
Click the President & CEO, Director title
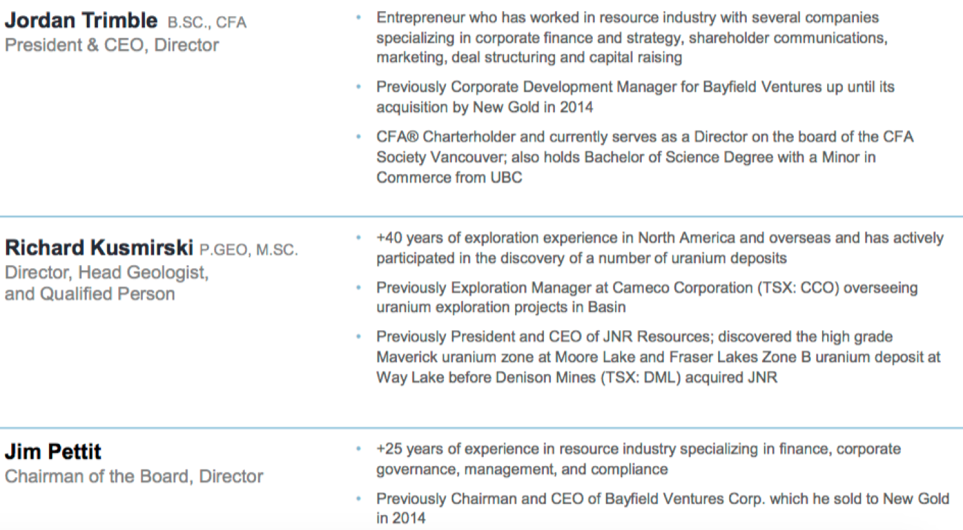click(112, 45)
